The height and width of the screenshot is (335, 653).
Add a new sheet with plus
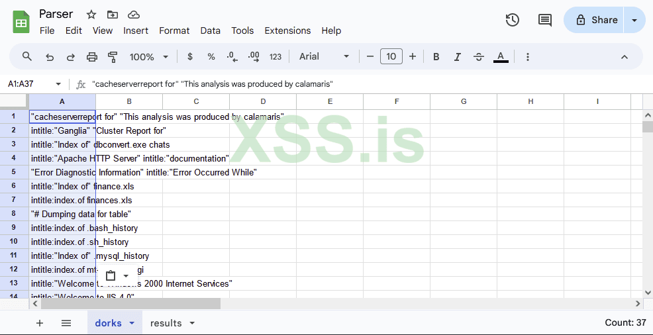pos(40,323)
